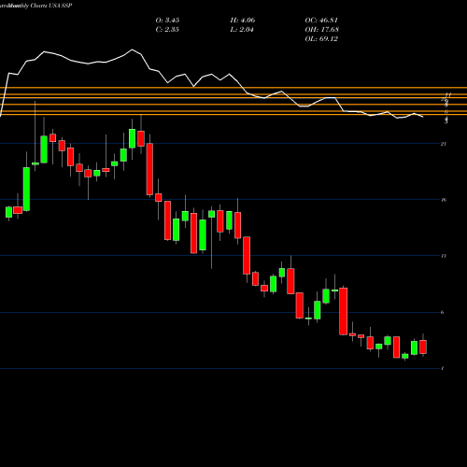Click the "Monthly Charts USA SSP" title text
The width and height of the screenshot is (467, 467).
40,6
